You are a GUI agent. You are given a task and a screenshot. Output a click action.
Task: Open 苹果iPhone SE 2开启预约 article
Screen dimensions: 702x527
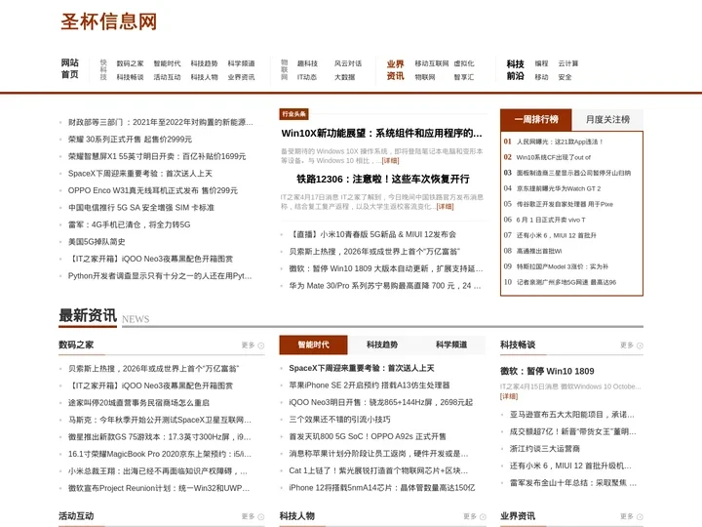click(369, 385)
